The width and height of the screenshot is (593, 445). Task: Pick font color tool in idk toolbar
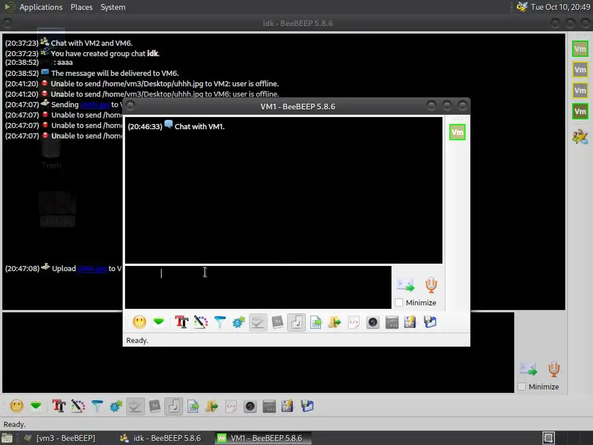point(78,406)
